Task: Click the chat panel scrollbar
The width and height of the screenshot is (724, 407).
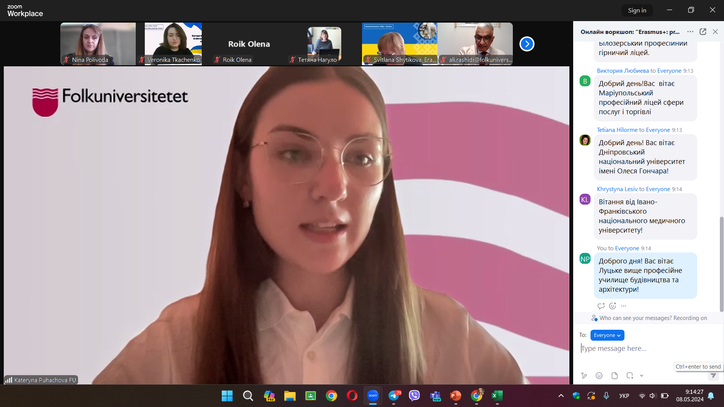Action: pos(721,264)
